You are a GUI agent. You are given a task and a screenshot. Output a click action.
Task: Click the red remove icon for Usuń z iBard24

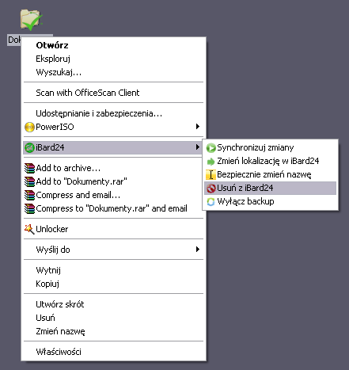tap(211, 189)
